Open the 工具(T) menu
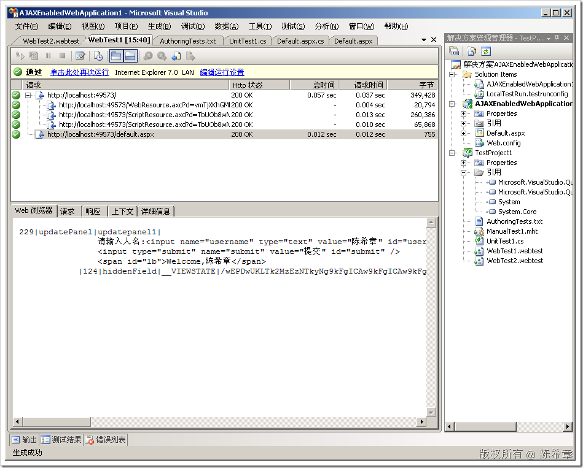The height and width of the screenshot is (468, 583). (x=260, y=26)
